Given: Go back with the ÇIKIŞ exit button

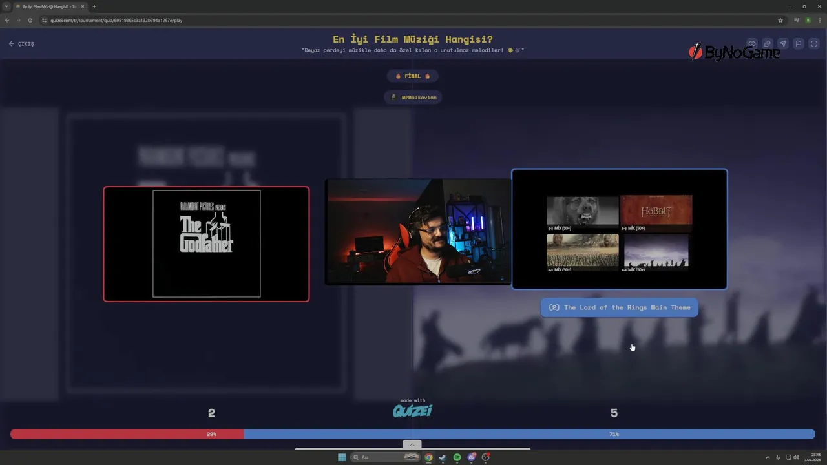Looking at the screenshot, I should click(21, 43).
